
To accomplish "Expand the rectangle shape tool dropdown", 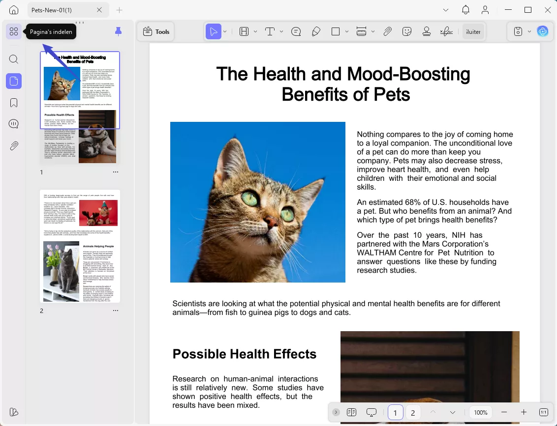I will [347, 32].
